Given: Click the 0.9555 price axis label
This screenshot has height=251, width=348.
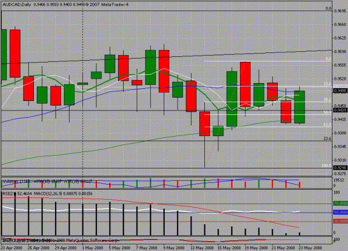Looking at the screenshot, I should click(340, 65).
